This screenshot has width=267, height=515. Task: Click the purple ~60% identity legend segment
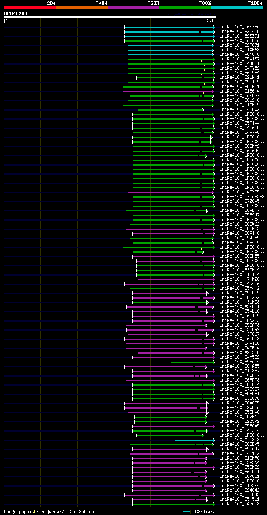coord(133,7)
